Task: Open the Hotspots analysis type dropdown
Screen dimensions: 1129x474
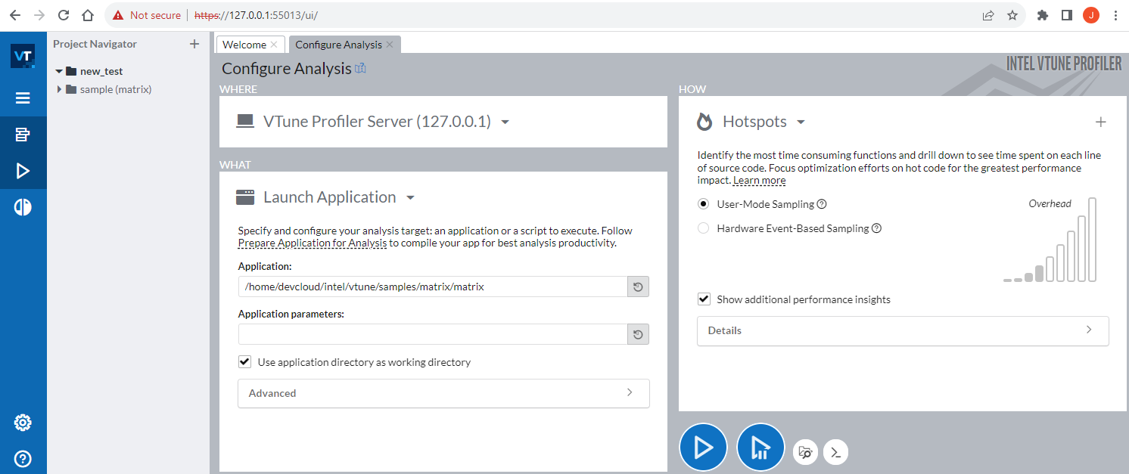Action: tap(801, 122)
